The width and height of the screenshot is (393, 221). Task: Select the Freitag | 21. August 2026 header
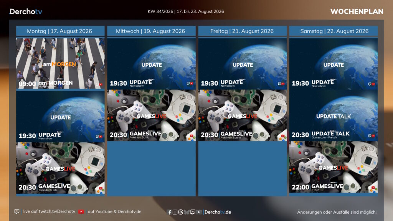pyautogui.click(x=243, y=31)
